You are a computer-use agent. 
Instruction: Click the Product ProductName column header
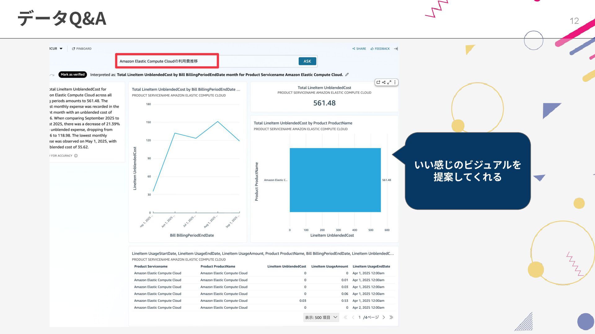click(x=218, y=266)
